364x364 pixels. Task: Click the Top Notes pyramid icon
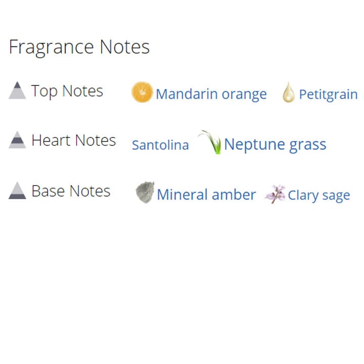(x=17, y=90)
